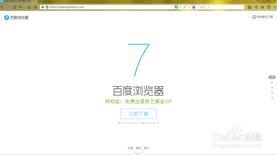Click the 更新: 2015-06-25 text

pyautogui.click(x=150, y=123)
